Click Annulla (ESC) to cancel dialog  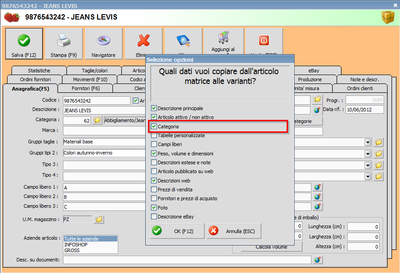[234, 231]
